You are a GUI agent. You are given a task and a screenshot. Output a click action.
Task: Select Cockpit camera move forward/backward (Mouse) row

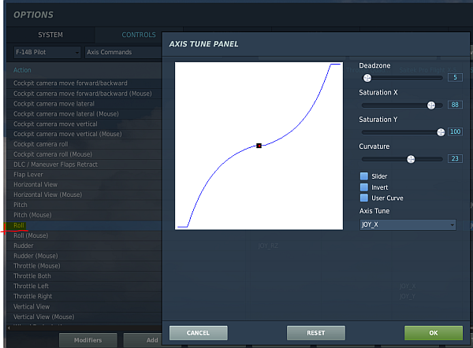click(84, 94)
